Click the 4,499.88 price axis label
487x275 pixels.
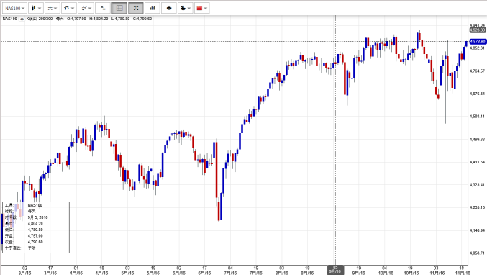477,139
